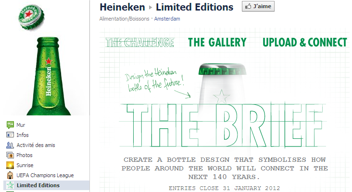352x192 pixels.
Task: Click the Limited Editions title heading
Action: [x=195, y=7]
